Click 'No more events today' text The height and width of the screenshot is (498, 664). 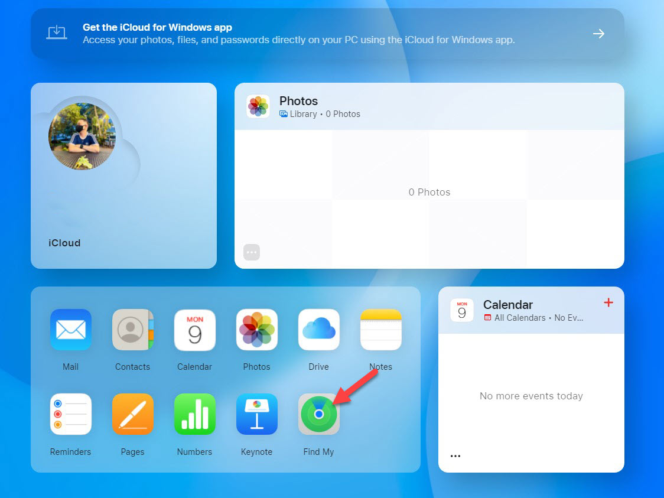click(x=531, y=396)
